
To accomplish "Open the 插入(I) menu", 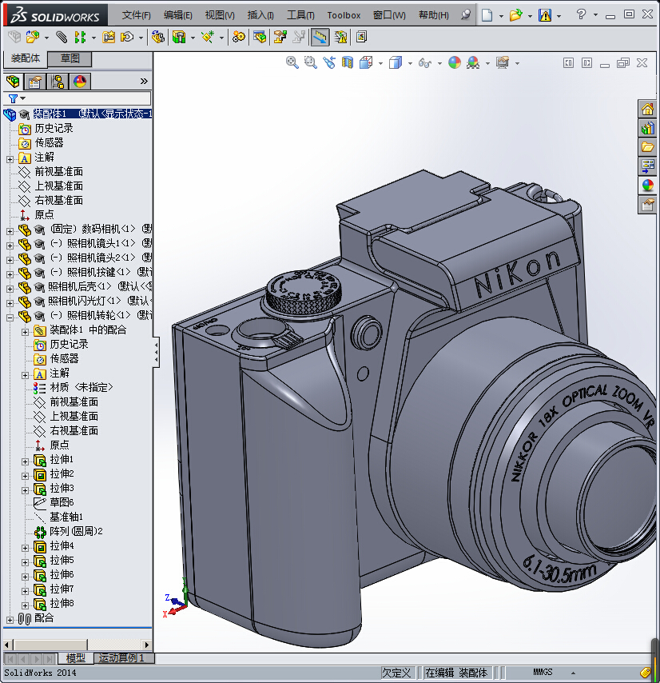I will tap(260, 15).
